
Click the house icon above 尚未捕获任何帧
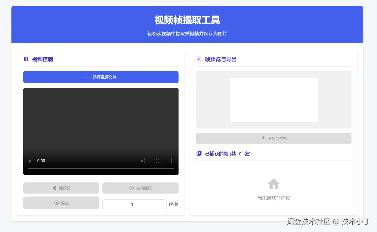[x=274, y=184]
